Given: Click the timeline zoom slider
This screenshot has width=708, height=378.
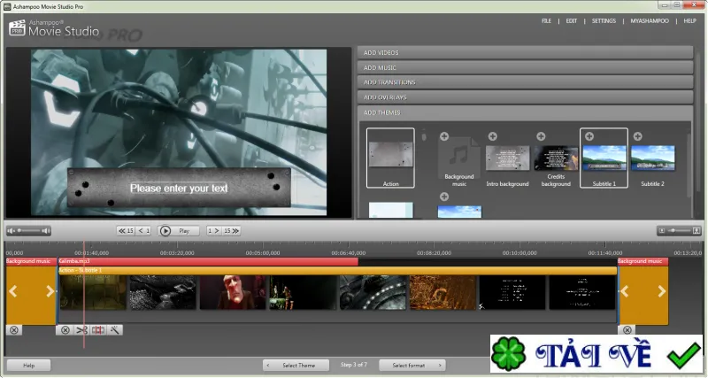Looking at the screenshot, I should point(679,231).
